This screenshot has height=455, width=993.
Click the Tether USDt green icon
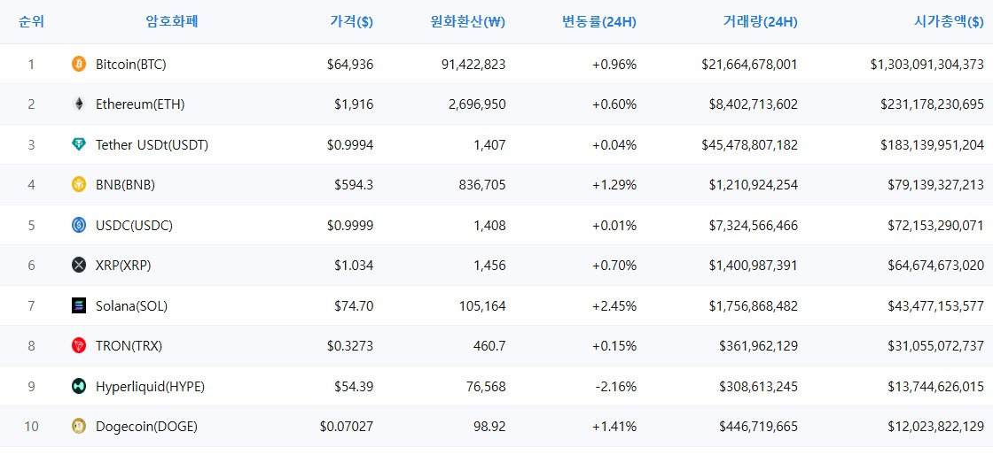[x=79, y=144]
